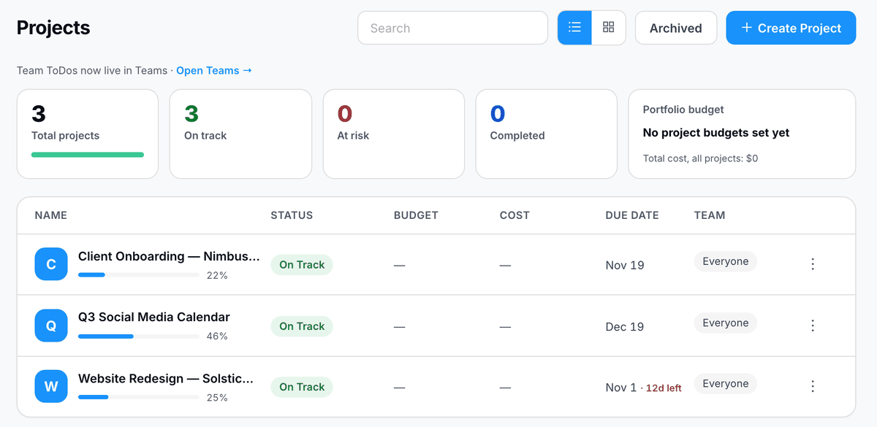Click the 25% progress label

[x=217, y=398]
